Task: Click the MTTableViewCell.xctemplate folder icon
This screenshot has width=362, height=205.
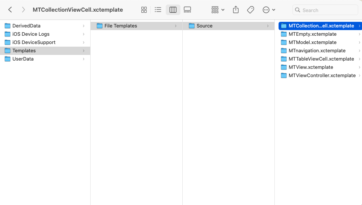Action: coord(284,59)
